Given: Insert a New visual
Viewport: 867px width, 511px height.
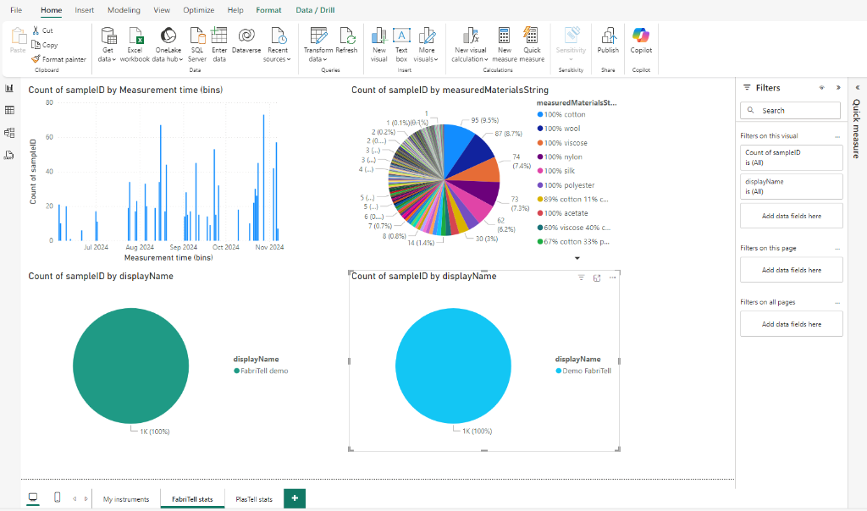Looking at the screenshot, I should (379, 44).
